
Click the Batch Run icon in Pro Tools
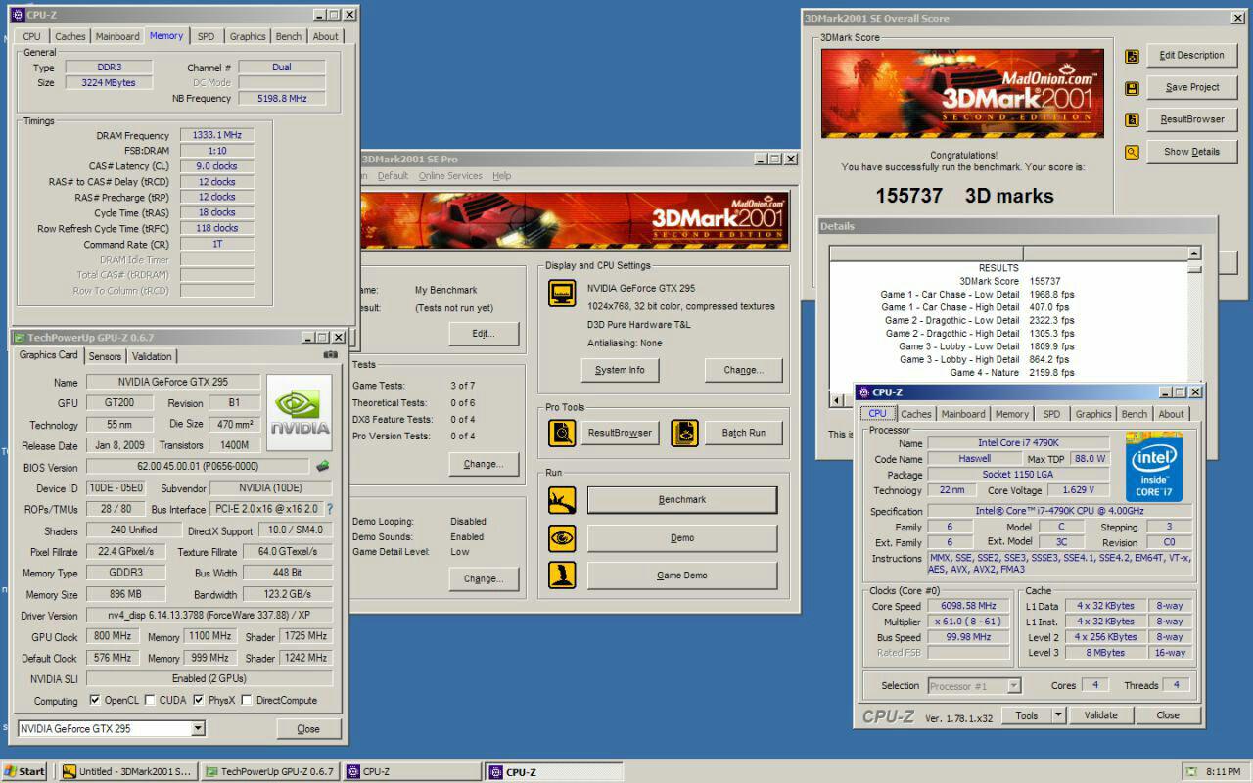684,433
